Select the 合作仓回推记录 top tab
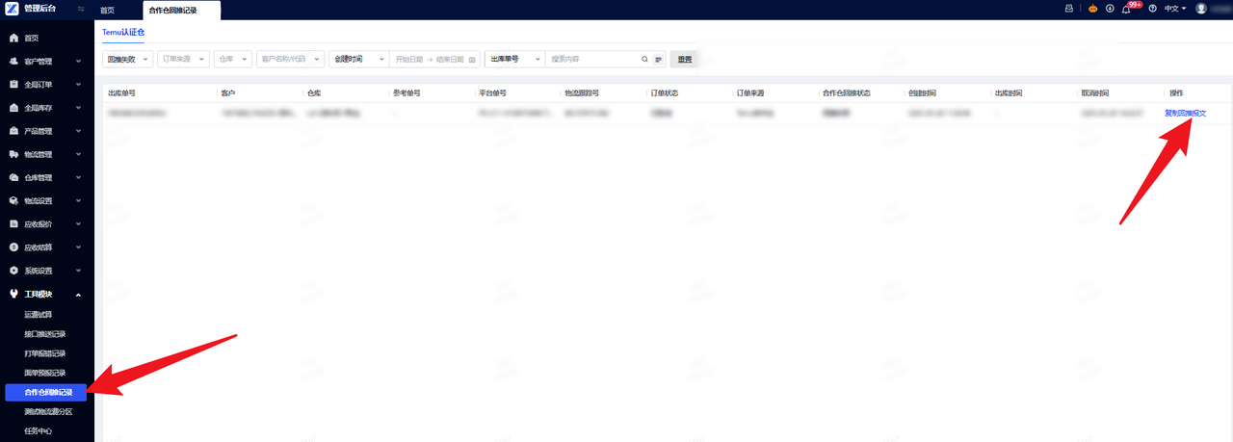The height and width of the screenshot is (442, 1233). [x=181, y=10]
